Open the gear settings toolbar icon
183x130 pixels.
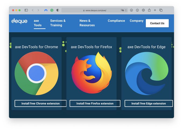(x=143, y=10)
